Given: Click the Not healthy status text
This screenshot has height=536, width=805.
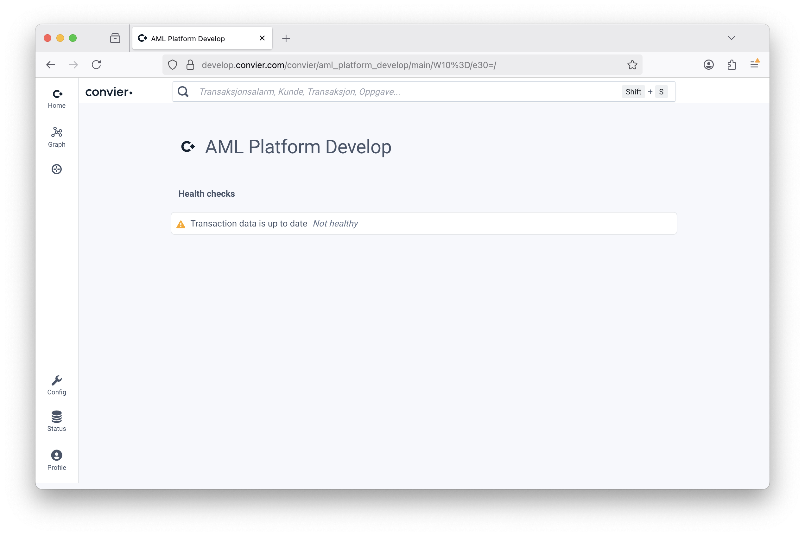Looking at the screenshot, I should 335,224.
